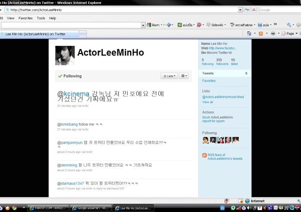
Task: Switch to PANTIP.COM taskbar window
Action: pyautogui.click(x=48, y=208)
